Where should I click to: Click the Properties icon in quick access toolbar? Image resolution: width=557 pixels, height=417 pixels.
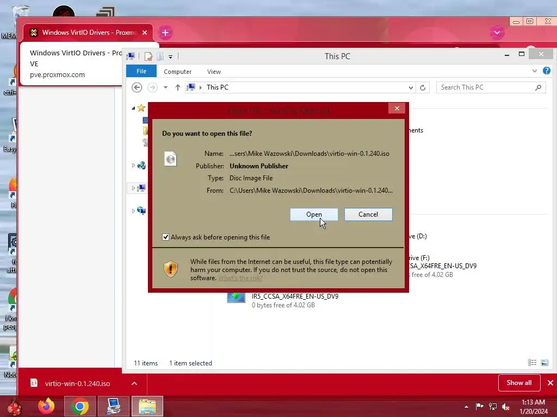point(148,56)
